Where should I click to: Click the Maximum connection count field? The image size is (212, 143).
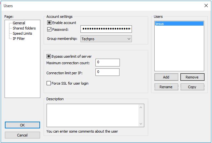(x=107, y=63)
